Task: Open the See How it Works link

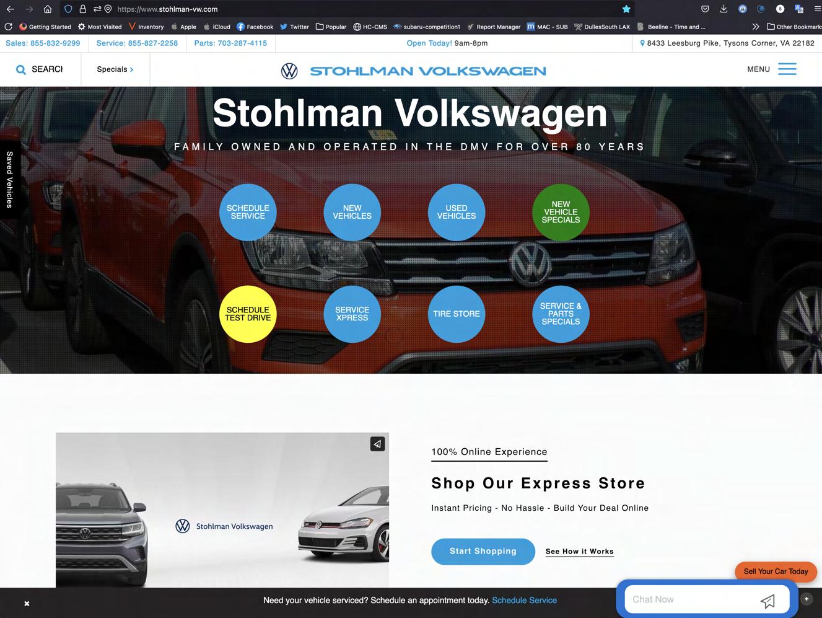Action: 580,551
